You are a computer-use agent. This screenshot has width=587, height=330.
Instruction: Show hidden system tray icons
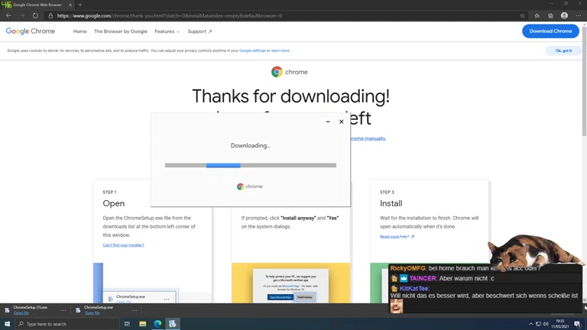(x=530, y=324)
